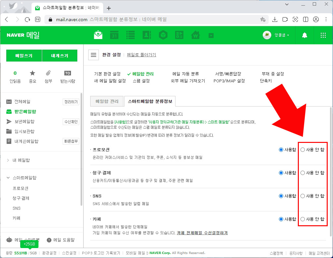Viewport: 333px width, 258px height.
Task: Open the MYBOX cube icon in the header
Action: 163,35
